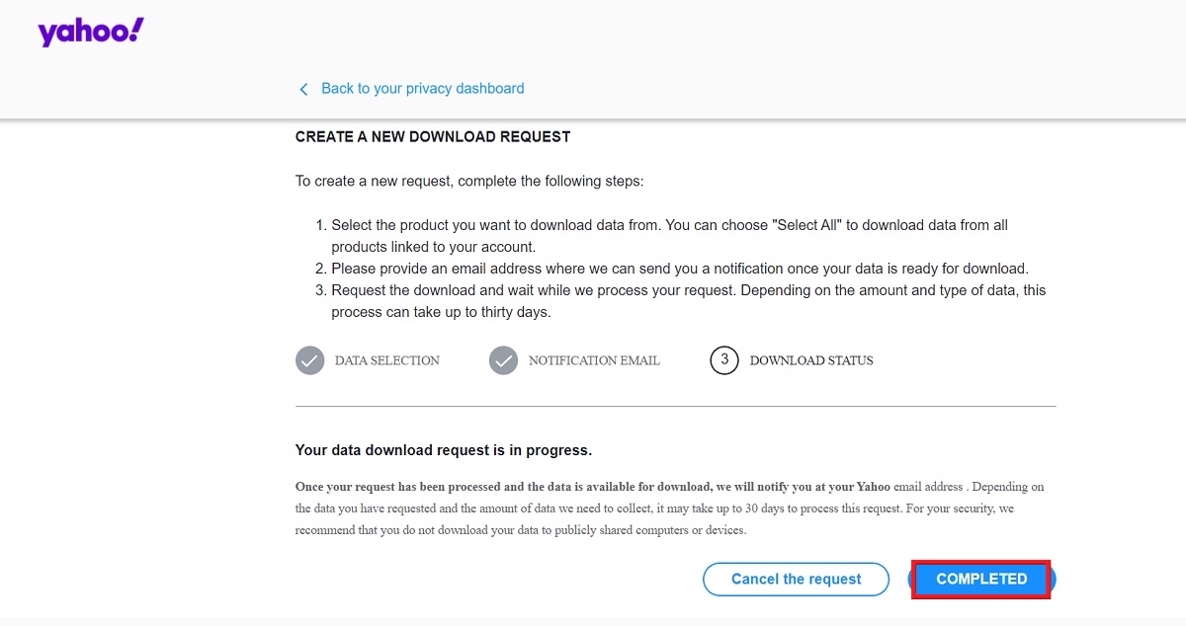Screen dimensions: 1186x626
Task: Click the COMPLETED button
Action: pyautogui.click(x=979, y=579)
